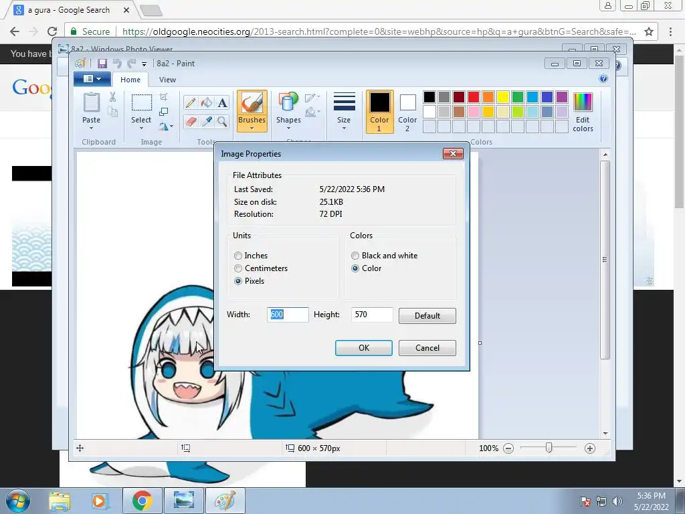The width and height of the screenshot is (685, 514).
Task: Select the Pencil tool in Paint
Action: [190, 102]
